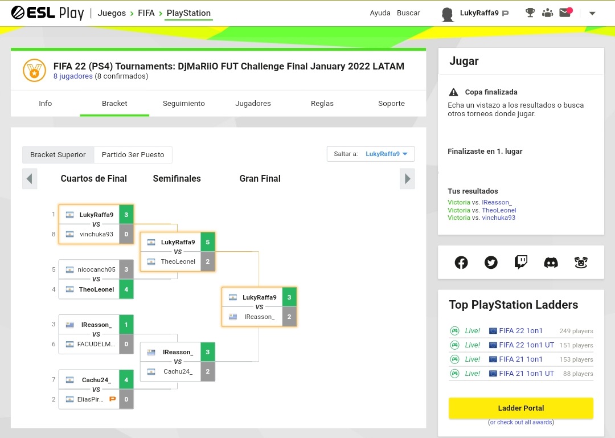
Task: Click the 'Gran Final' round heading
Action: coord(260,179)
